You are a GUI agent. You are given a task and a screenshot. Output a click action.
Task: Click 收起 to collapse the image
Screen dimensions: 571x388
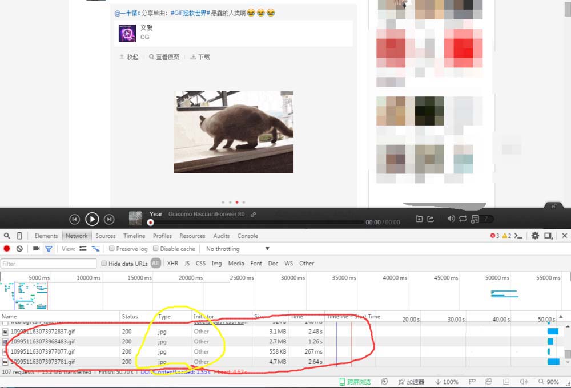129,57
